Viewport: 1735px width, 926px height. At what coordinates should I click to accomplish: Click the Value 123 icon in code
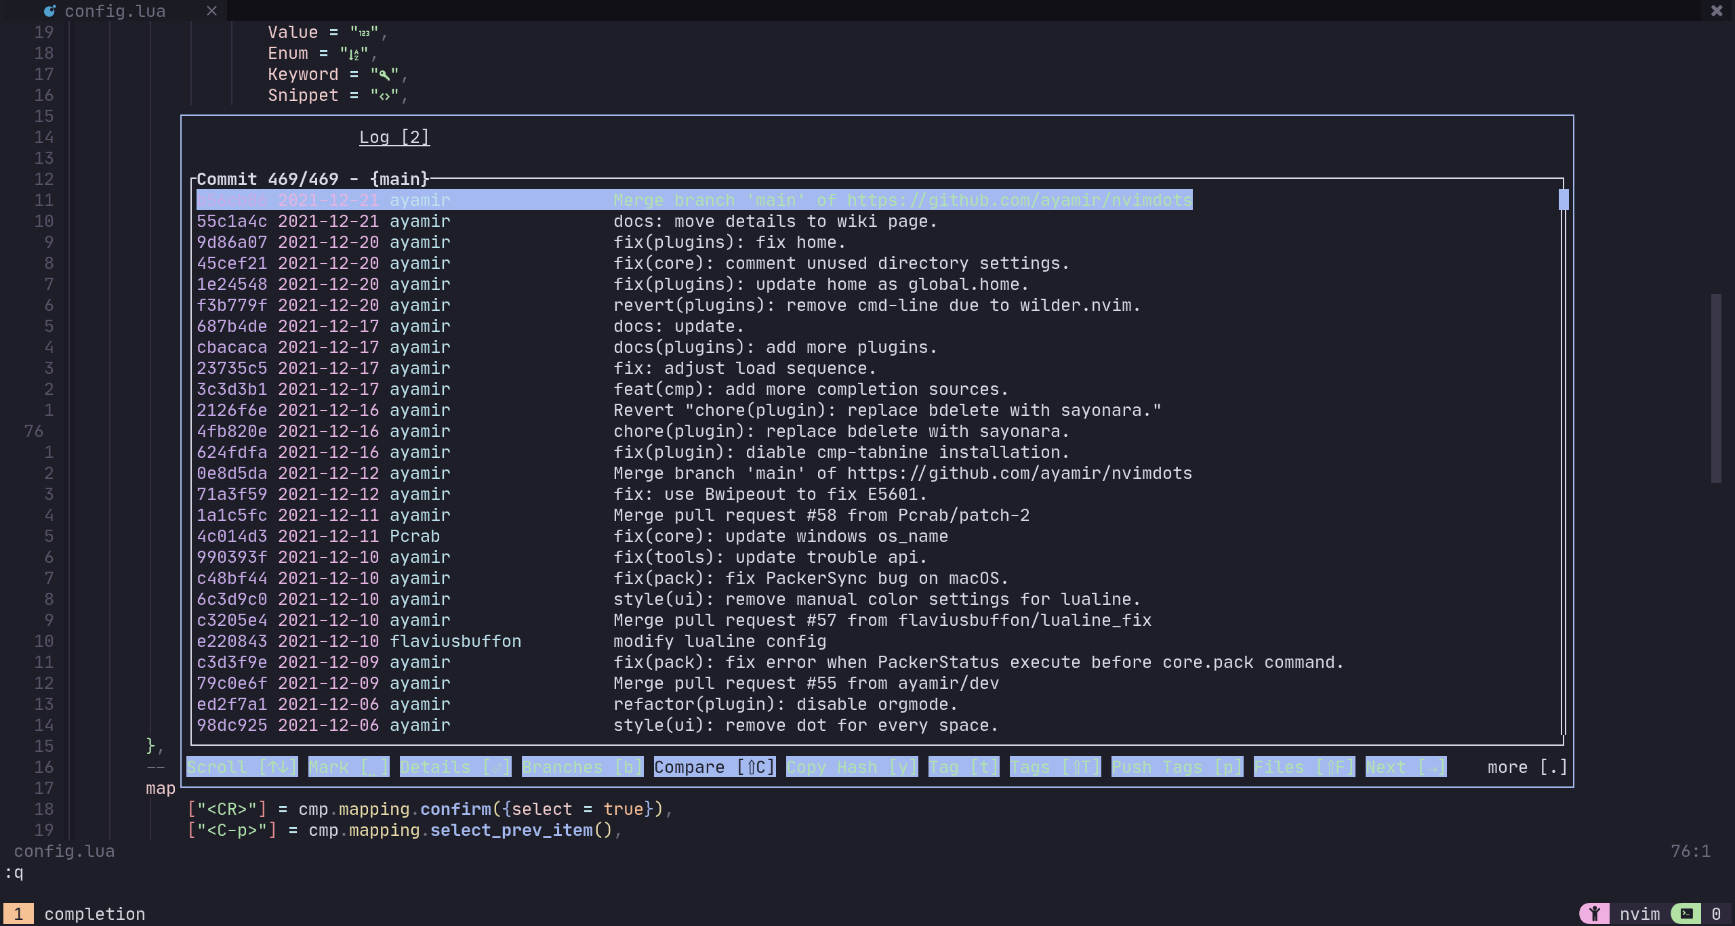[x=364, y=33]
